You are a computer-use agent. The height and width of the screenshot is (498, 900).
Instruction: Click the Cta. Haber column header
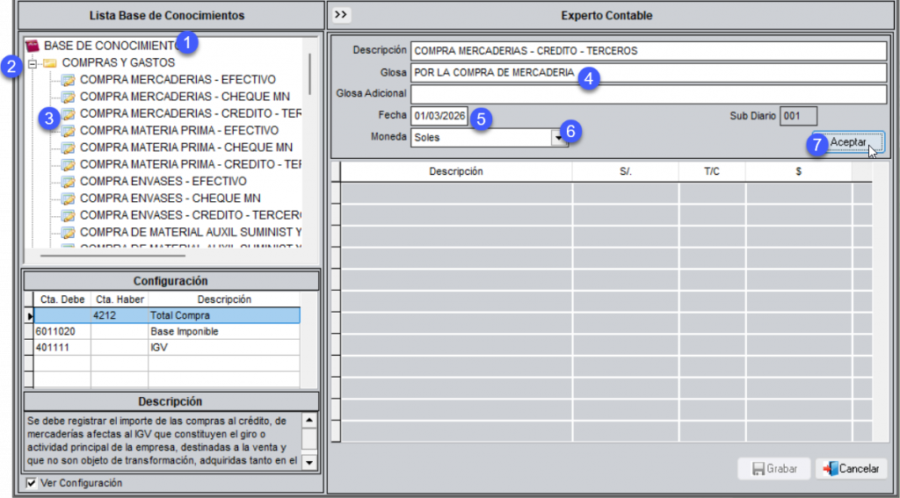(x=119, y=300)
